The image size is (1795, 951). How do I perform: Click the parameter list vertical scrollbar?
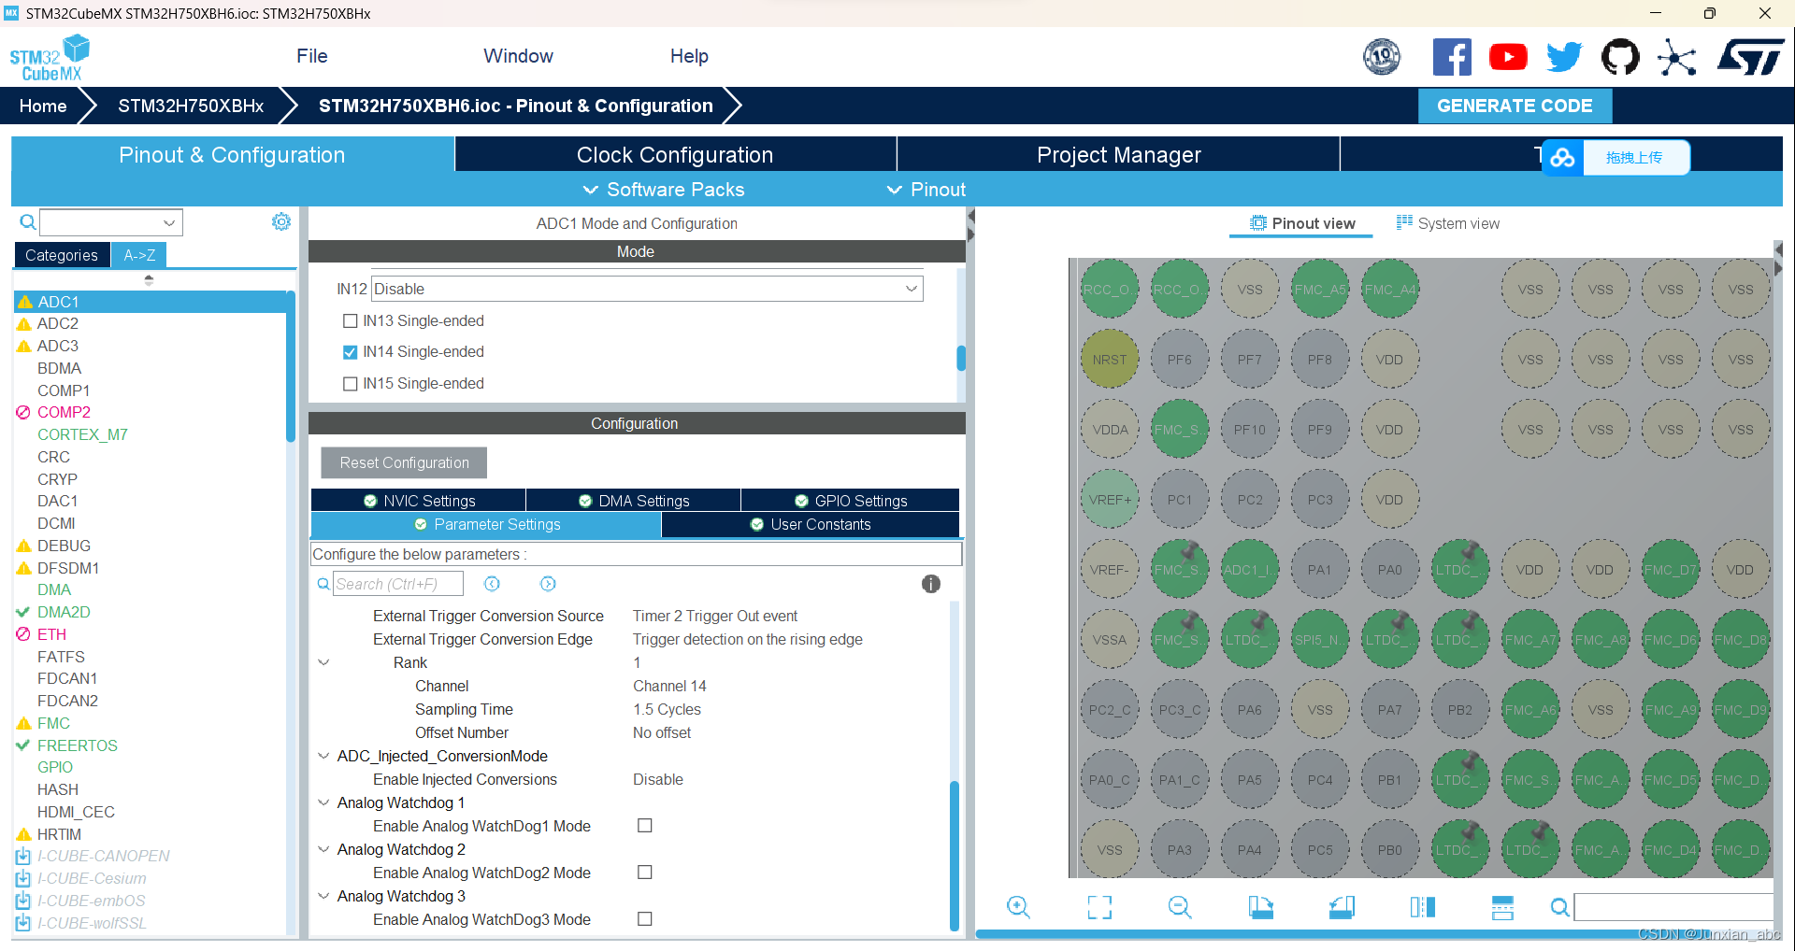955,856
